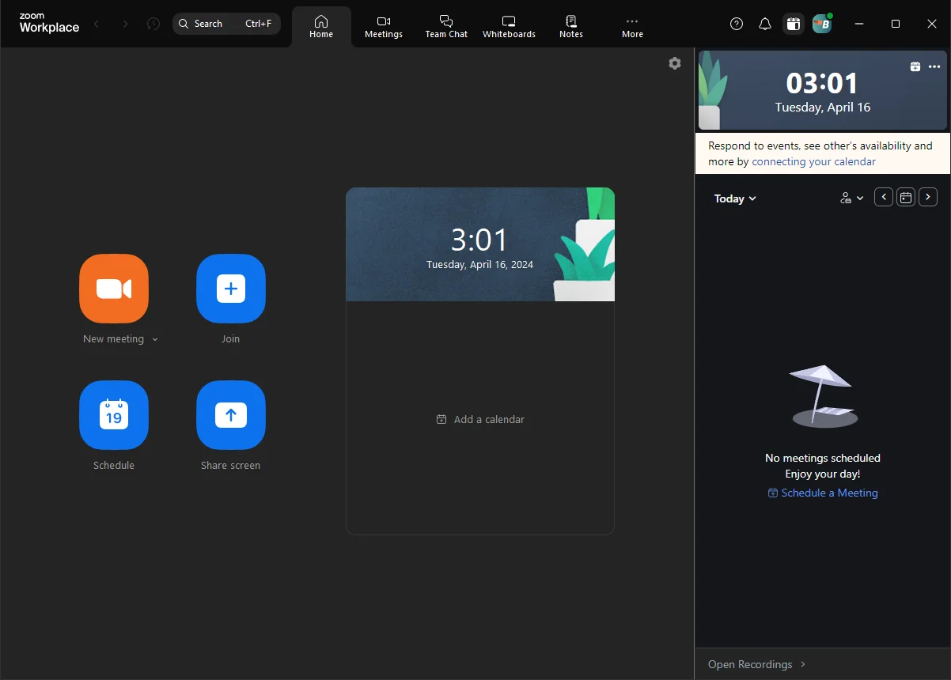The image size is (951, 680).
Task: Open the More menu in navigation
Action: tap(632, 27)
